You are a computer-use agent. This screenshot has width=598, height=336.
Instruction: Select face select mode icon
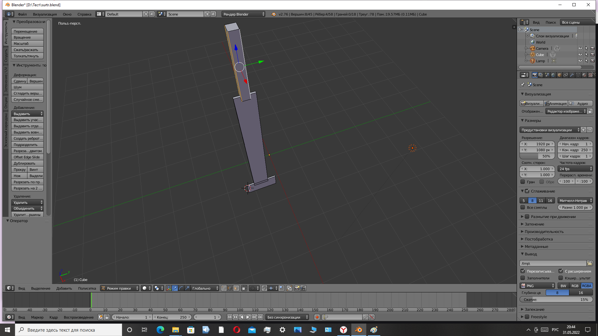pos(236,288)
